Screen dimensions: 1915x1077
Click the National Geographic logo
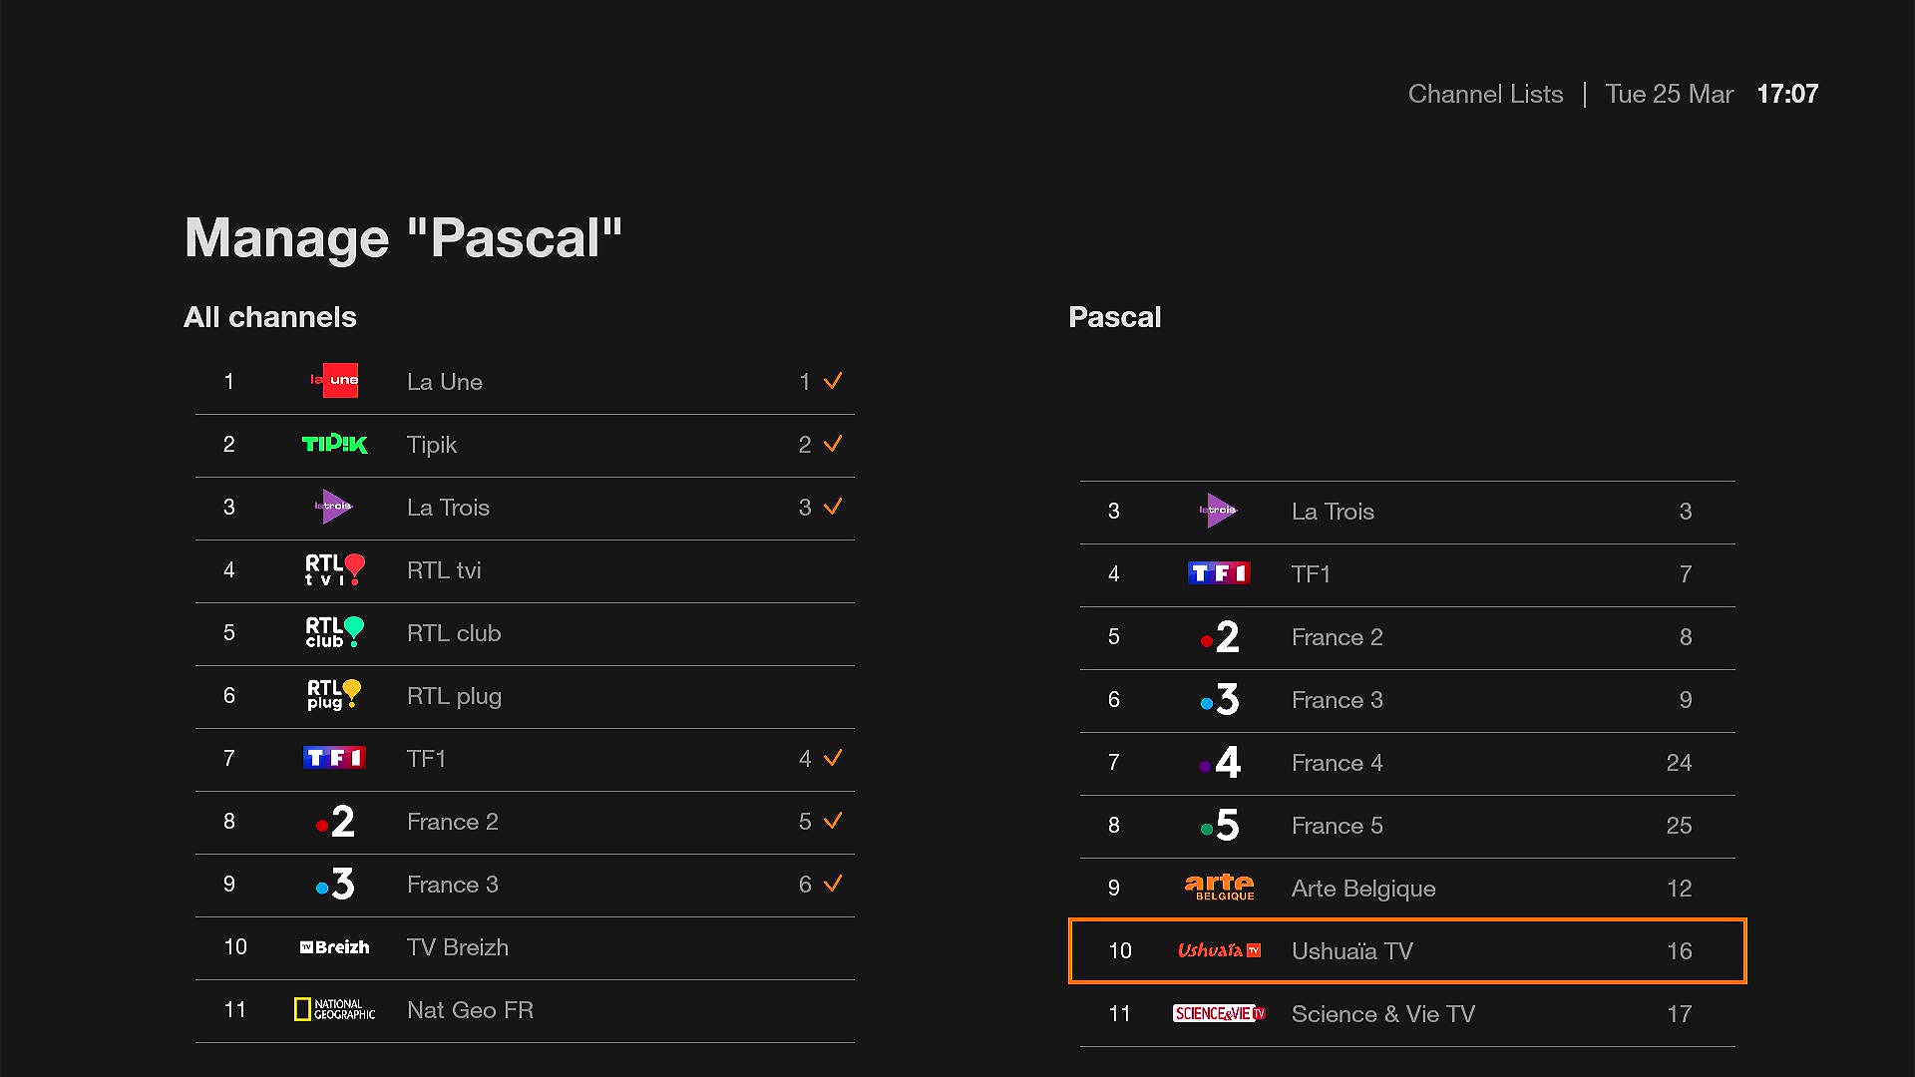tap(334, 1009)
